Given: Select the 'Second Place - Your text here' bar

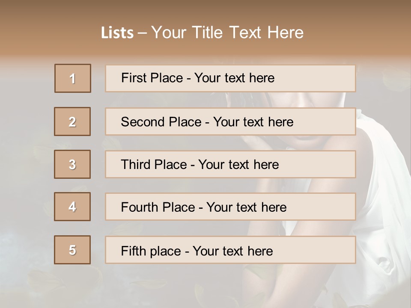Looking at the screenshot, I should pyautogui.click(x=230, y=121).
